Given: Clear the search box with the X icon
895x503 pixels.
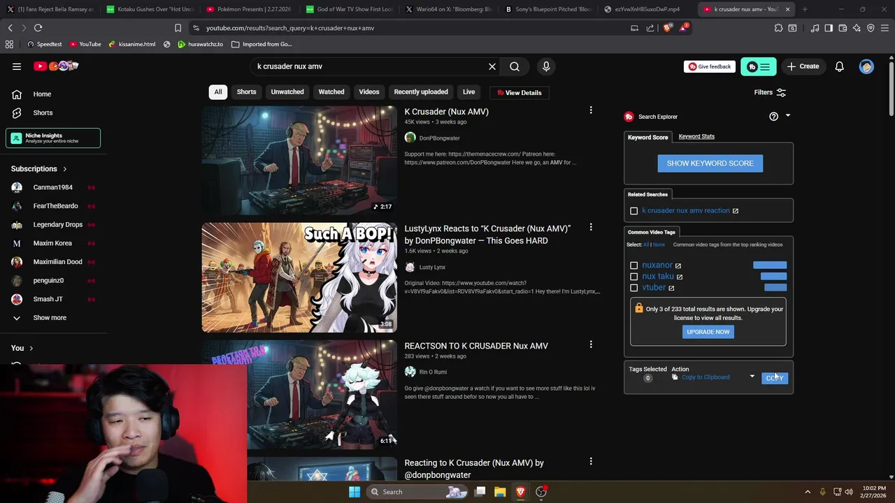Looking at the screenshot, I should click(492, 66).
